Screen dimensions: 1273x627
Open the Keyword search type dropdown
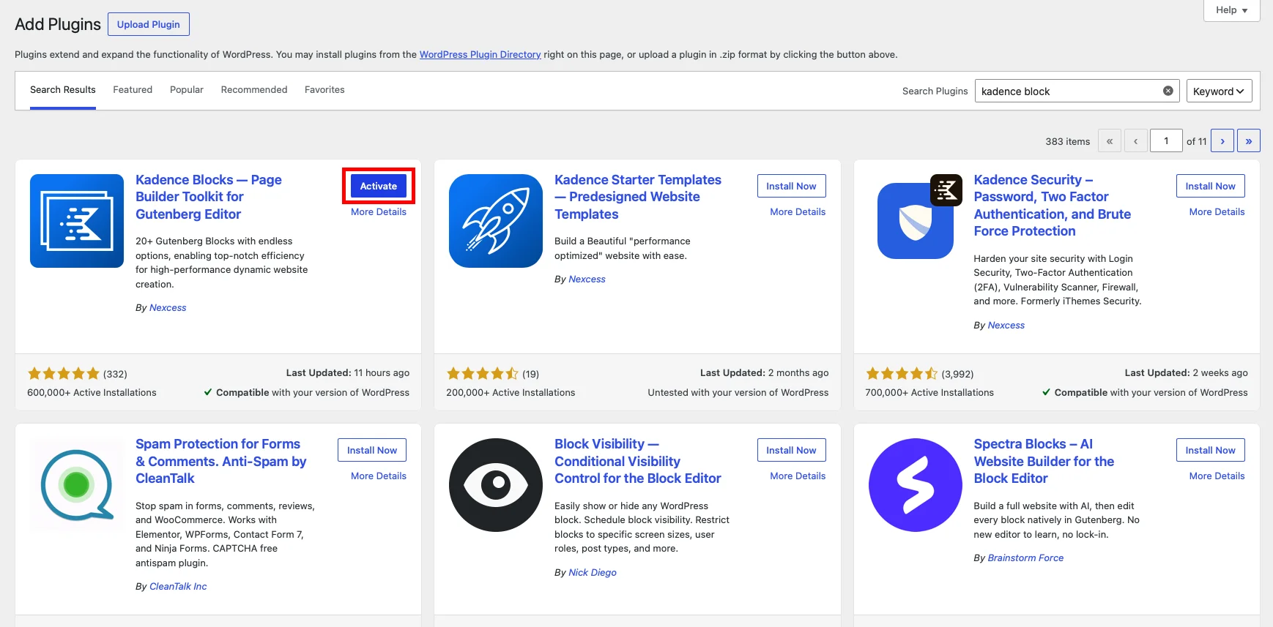point(1219,91)
